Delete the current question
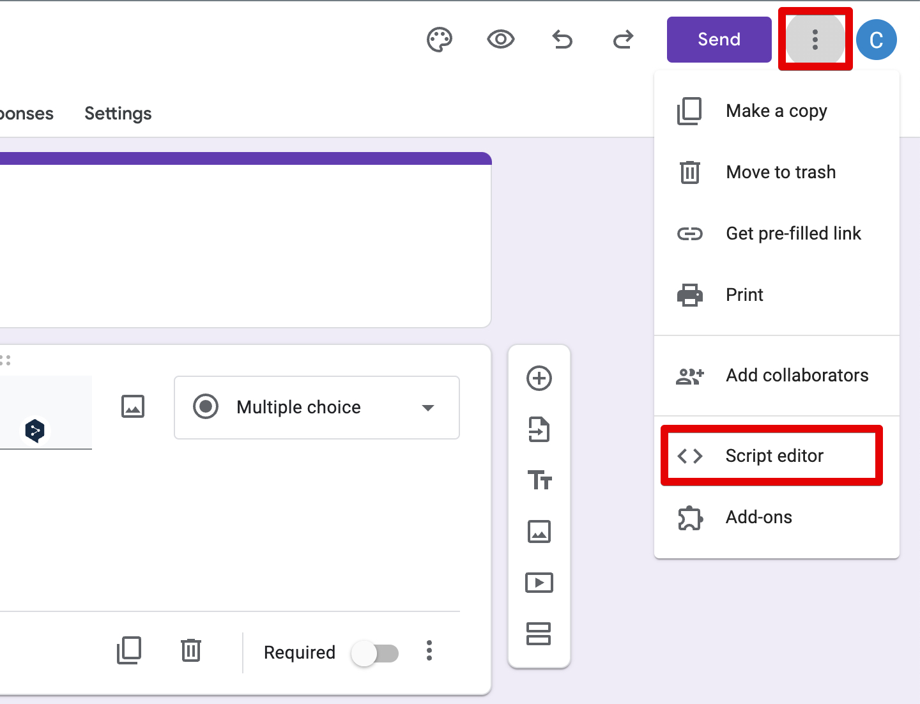Image resolution: width=920 pixels, height=704 pixels. tap(190, 651)
